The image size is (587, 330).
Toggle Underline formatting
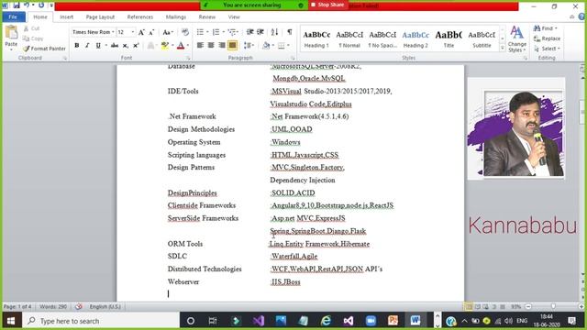[98, 46]
